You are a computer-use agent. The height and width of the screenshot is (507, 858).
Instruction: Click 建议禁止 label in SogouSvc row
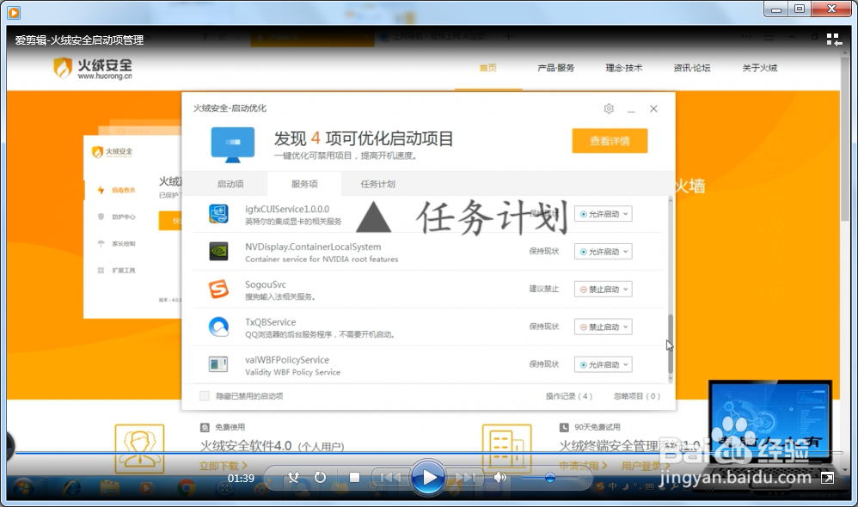(544, 289)
